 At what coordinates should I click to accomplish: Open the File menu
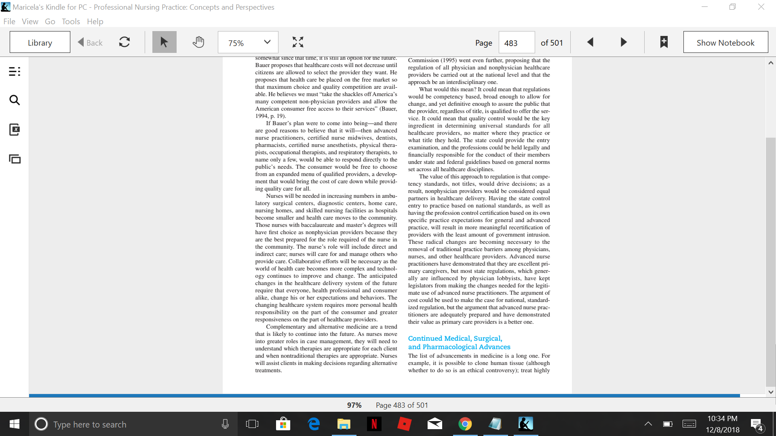(9, 21)
